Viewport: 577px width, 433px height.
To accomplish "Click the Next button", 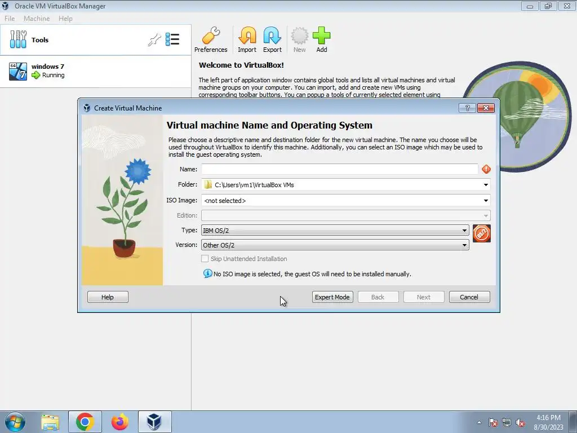I will coord(424,297).
